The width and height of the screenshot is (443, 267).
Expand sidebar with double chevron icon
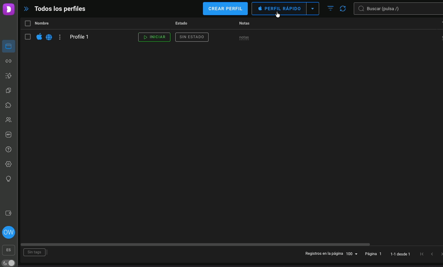pyautogui.click(x=26, y=9)
